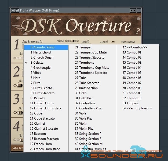
Task: Pick 2 Church Organ
Action: tap(46, 57)
